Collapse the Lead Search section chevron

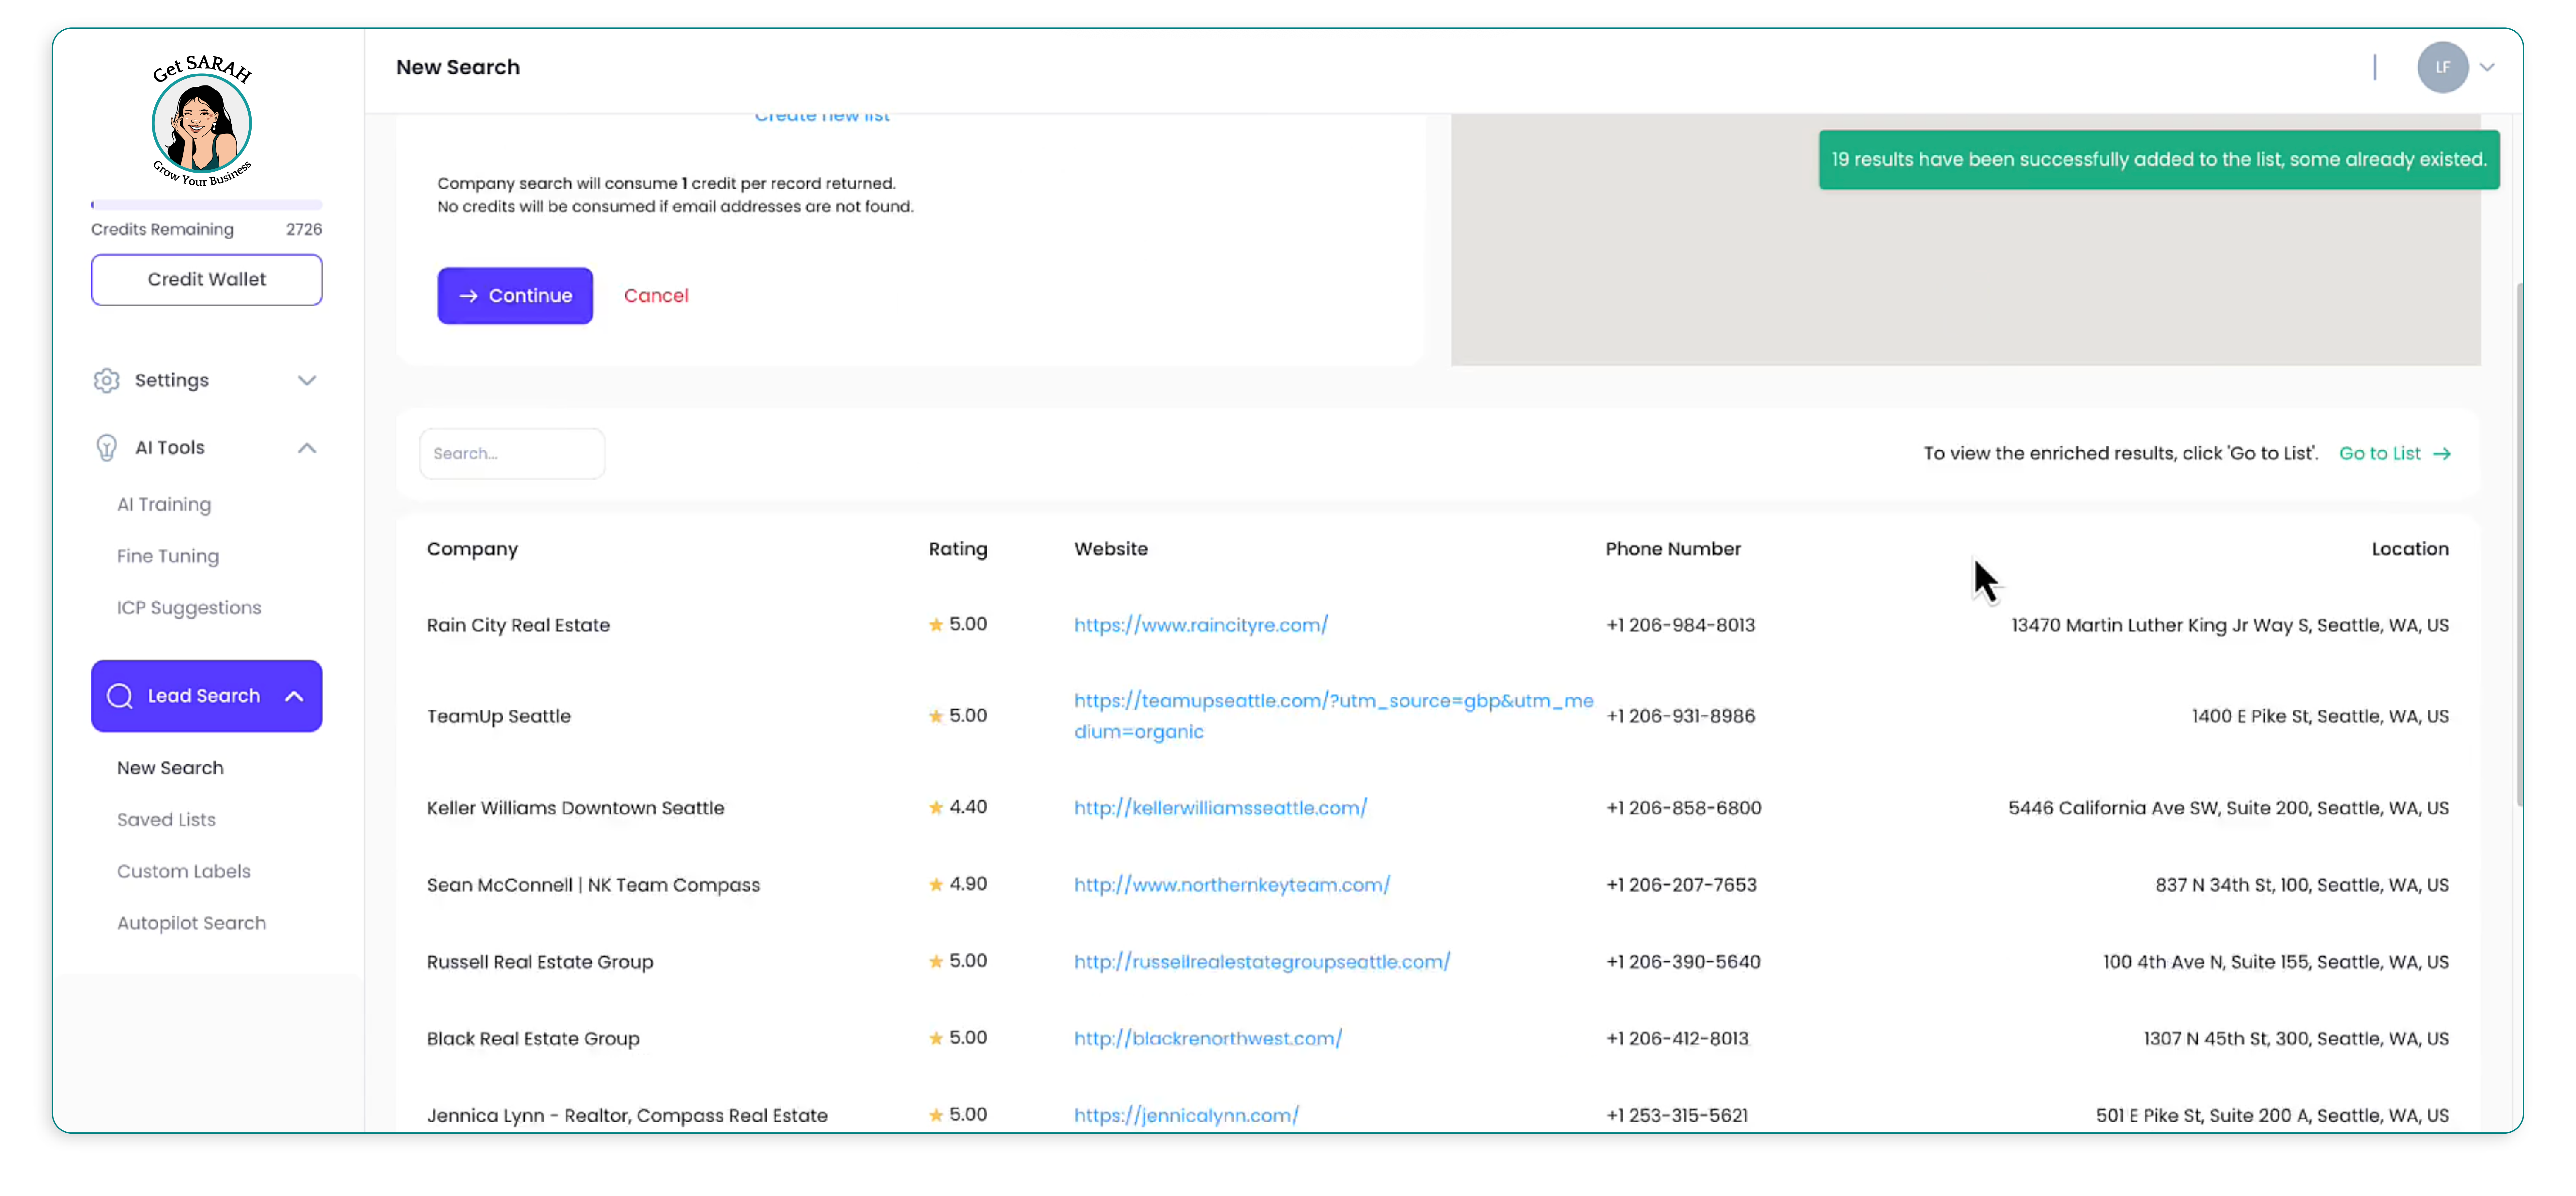pos(294,696)
